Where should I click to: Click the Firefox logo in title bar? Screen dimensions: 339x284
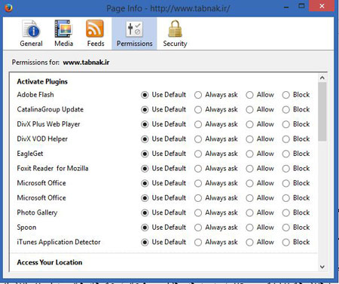8,8
